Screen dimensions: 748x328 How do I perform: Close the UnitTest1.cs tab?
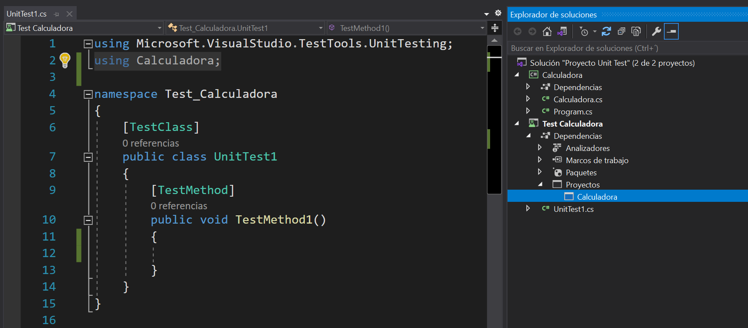(x=69, y=14)
